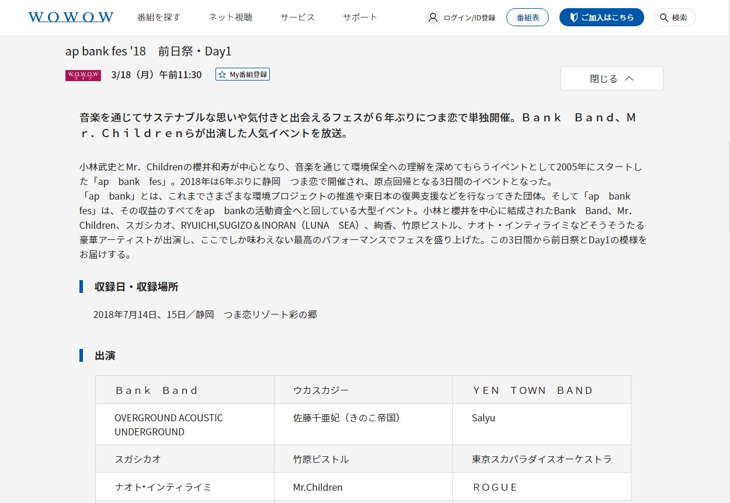This screenshot has height=503, width=730.
Task: Click the OVERGROUND ACOUSTIC UNDERGROUND cell
Action: (185, 425)
